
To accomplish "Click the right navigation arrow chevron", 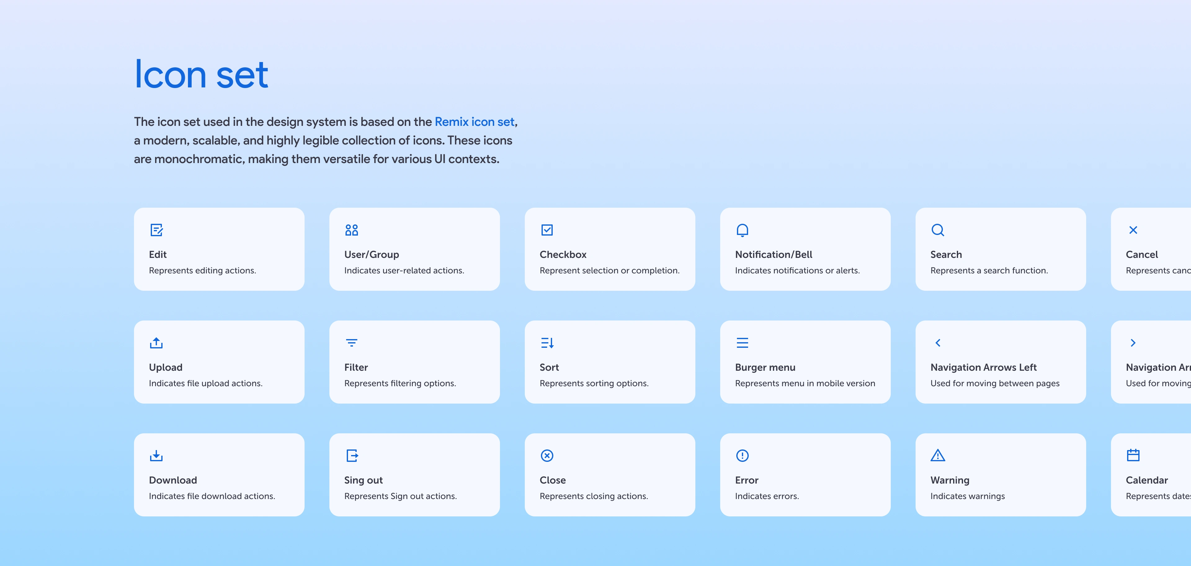I will (x=1133, y=343).
